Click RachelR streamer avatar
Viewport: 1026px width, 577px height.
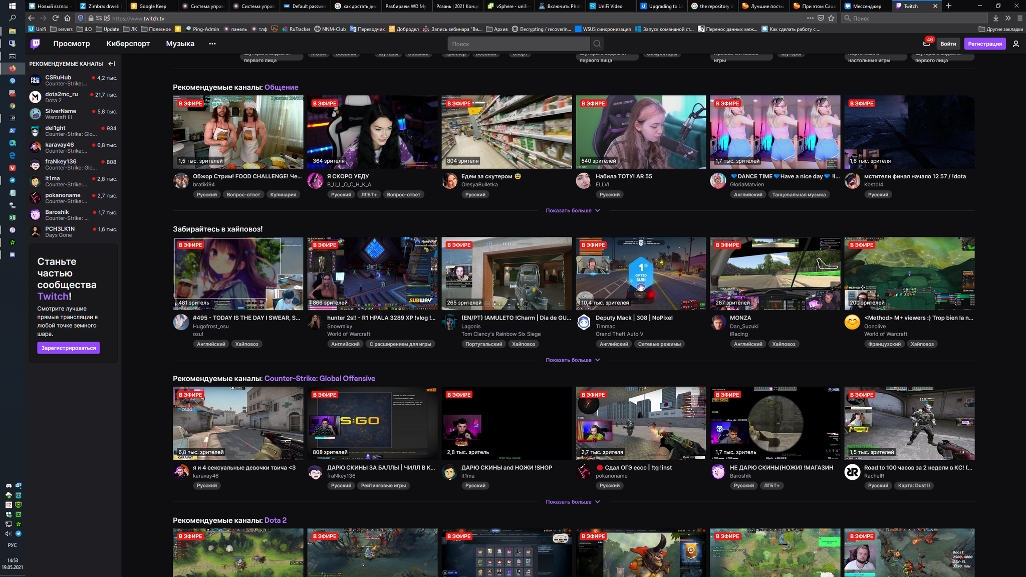pos(852,472)
